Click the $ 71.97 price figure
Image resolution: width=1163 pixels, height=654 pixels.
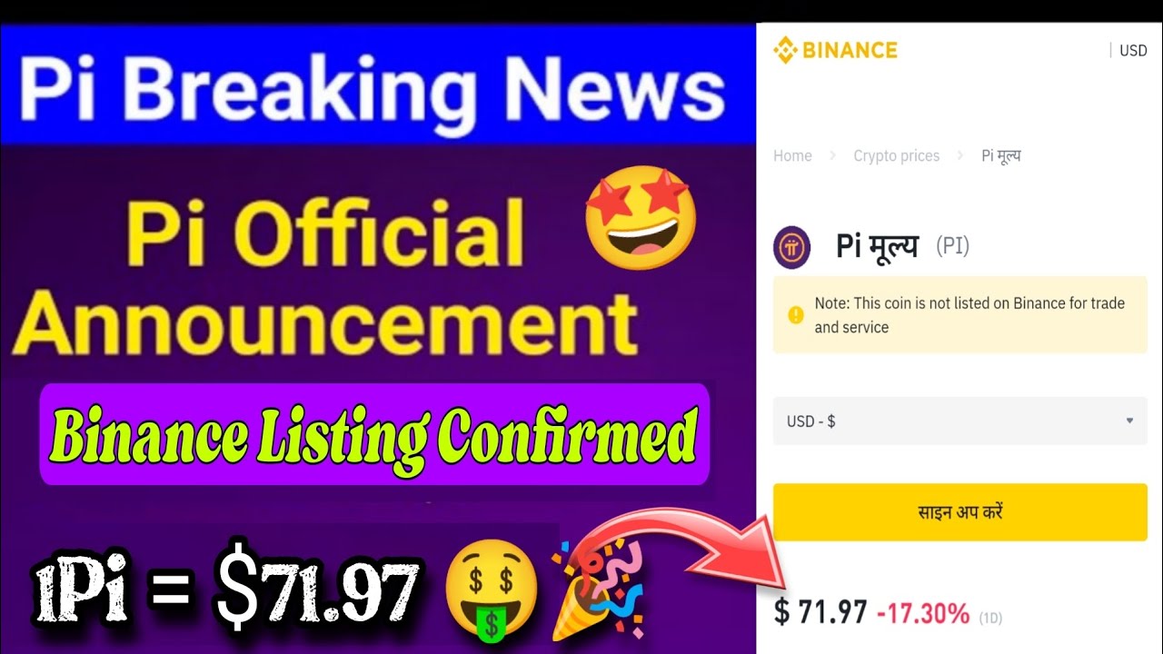[x=820, y=613]
